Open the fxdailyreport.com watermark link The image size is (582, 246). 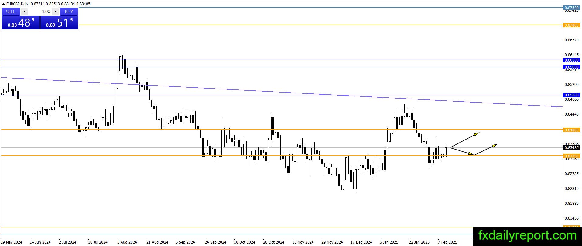(527, 235)
